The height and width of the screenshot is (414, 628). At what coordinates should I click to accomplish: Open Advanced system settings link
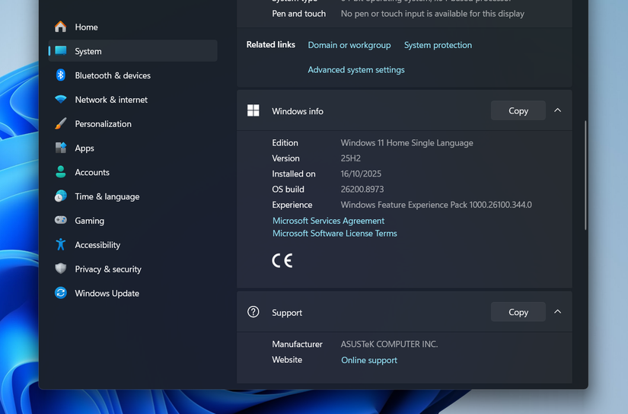(356, 70)
